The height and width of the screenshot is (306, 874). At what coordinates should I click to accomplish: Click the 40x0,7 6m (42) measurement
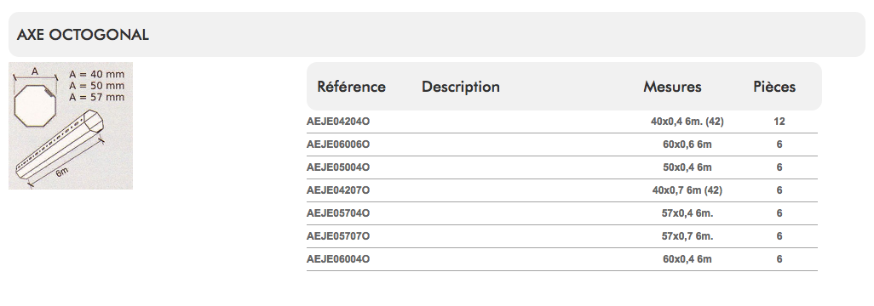pyautogui.click(x=687, y=190)
